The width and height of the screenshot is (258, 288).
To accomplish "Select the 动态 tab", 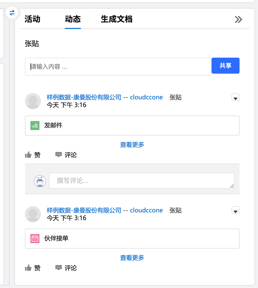I will click(73, 19).
